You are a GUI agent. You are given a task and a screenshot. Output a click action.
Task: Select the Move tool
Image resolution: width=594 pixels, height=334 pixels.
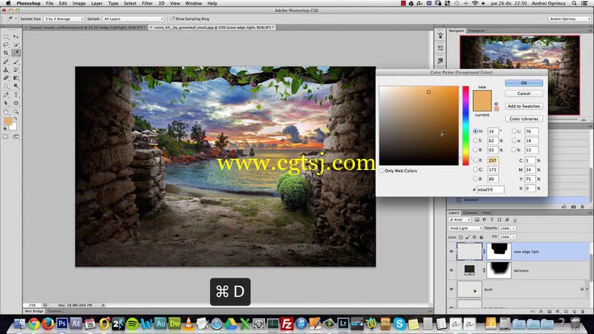point(16,36)
